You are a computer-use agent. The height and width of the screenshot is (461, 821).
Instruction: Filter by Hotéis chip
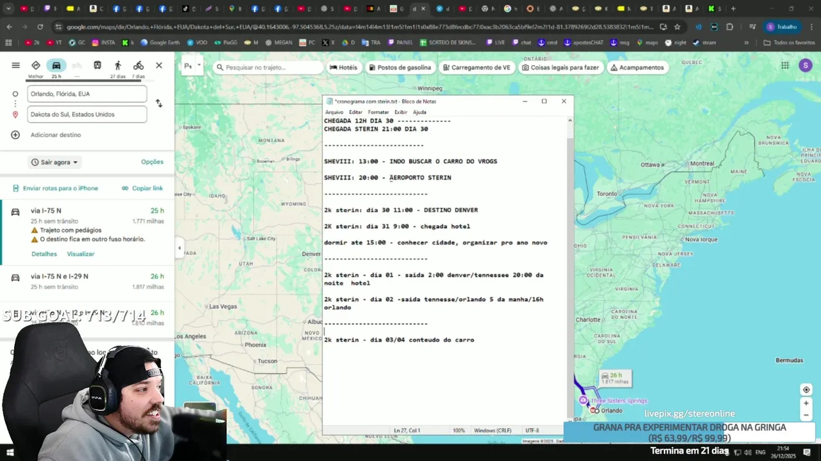343,67
